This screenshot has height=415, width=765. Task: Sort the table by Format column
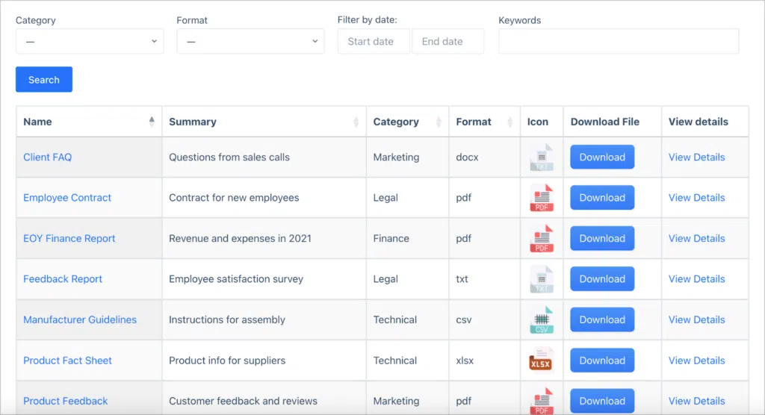coord(510,122)
